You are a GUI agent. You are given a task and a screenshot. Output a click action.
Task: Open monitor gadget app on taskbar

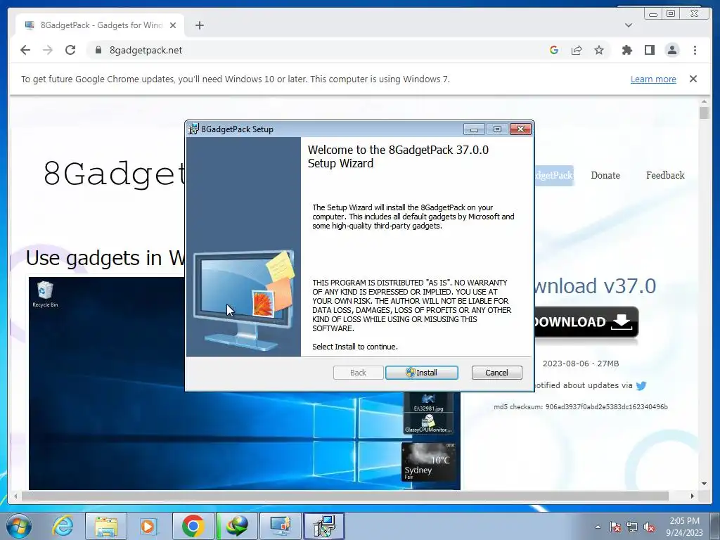click(280, 526)
